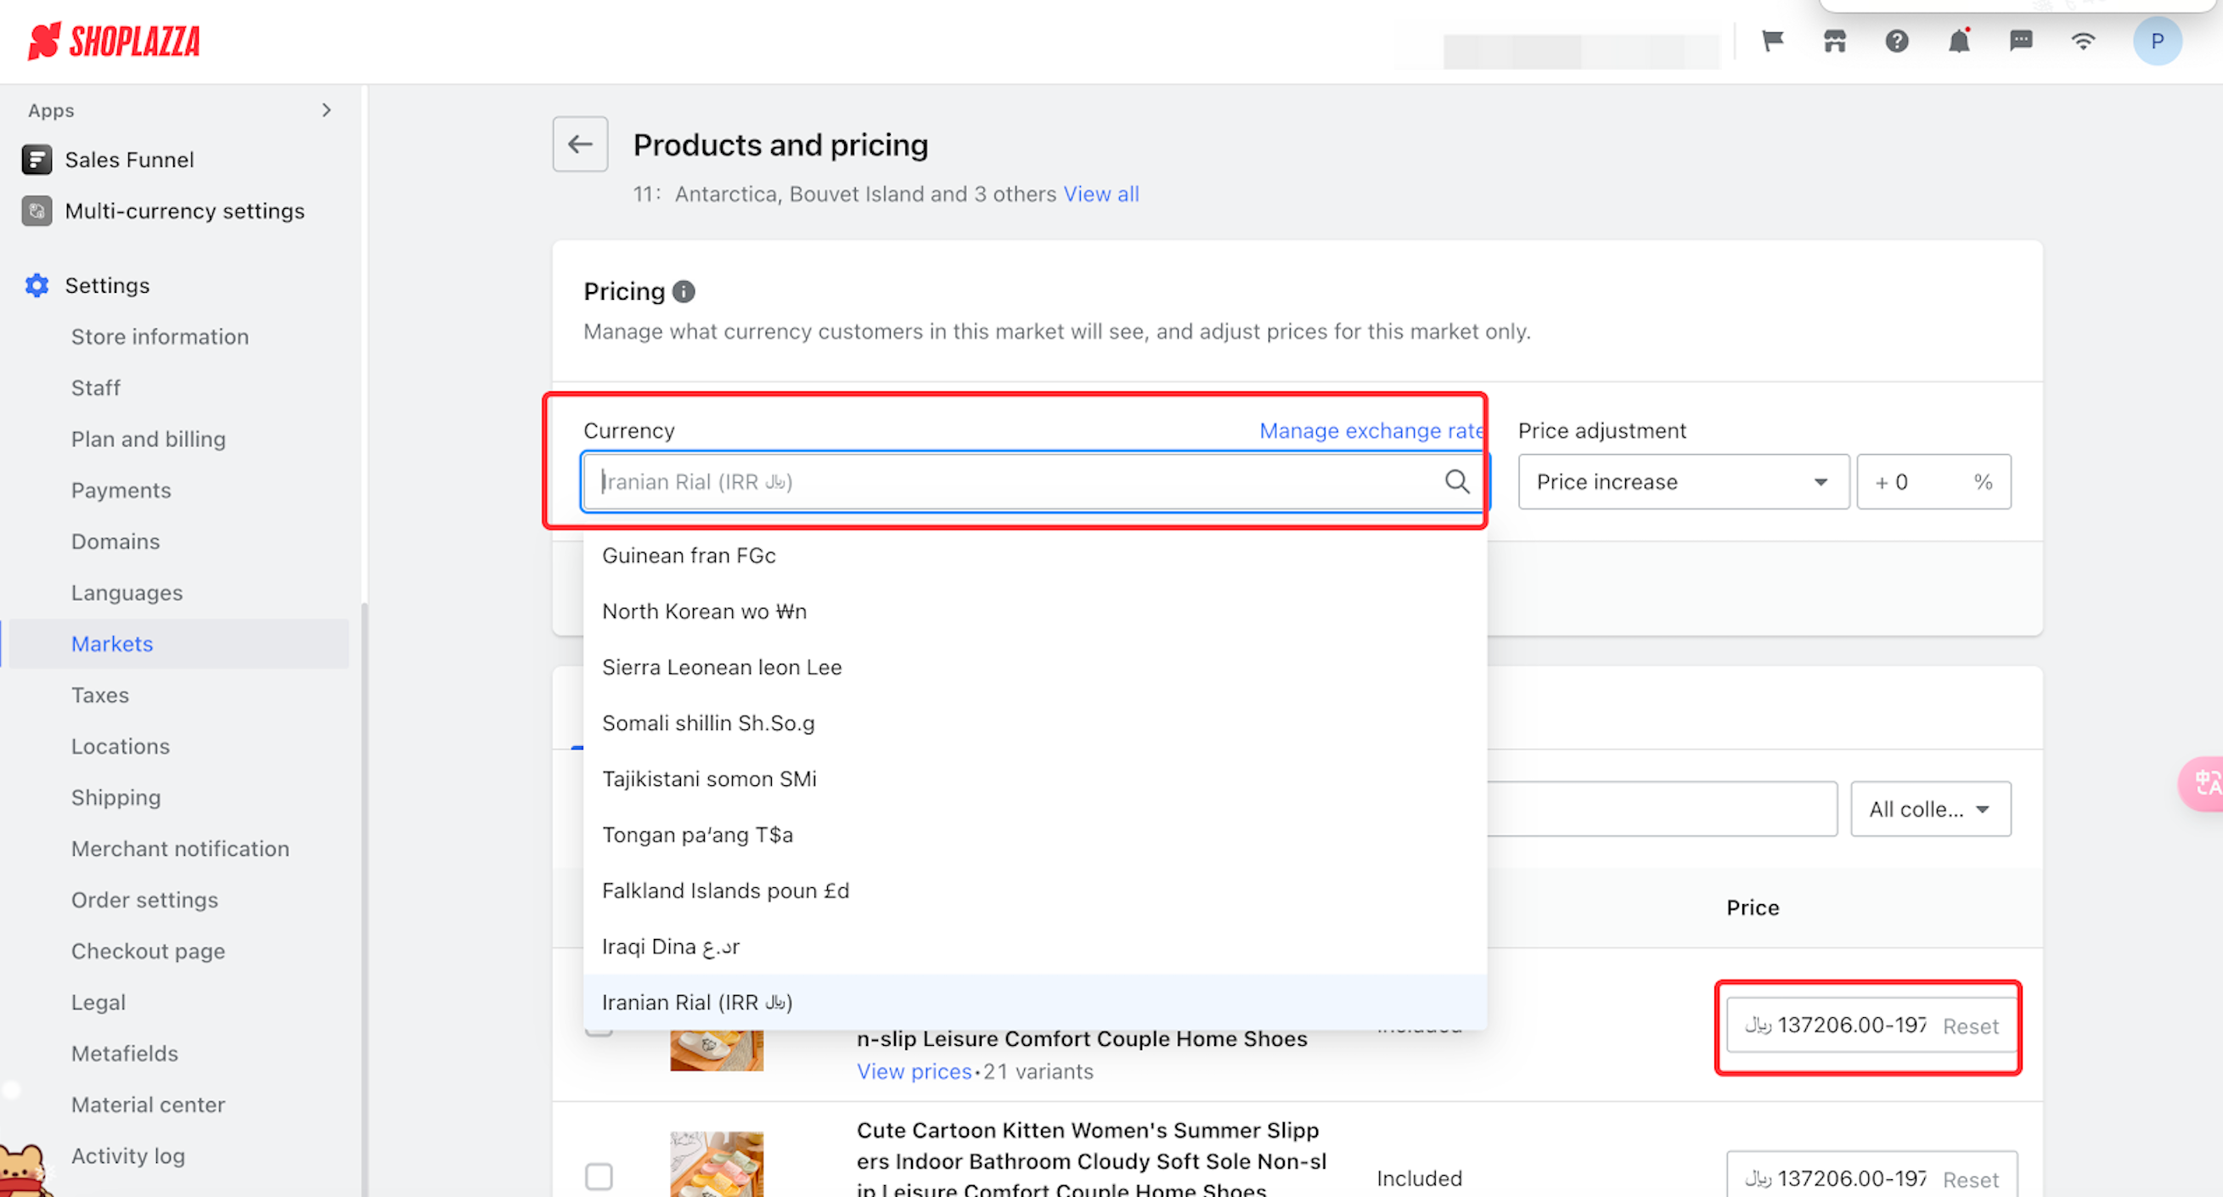Image resolution: width=2223 pixels, height=1197 pixels.
Task: Open the profile avatar P
Action: (2158, 41)
